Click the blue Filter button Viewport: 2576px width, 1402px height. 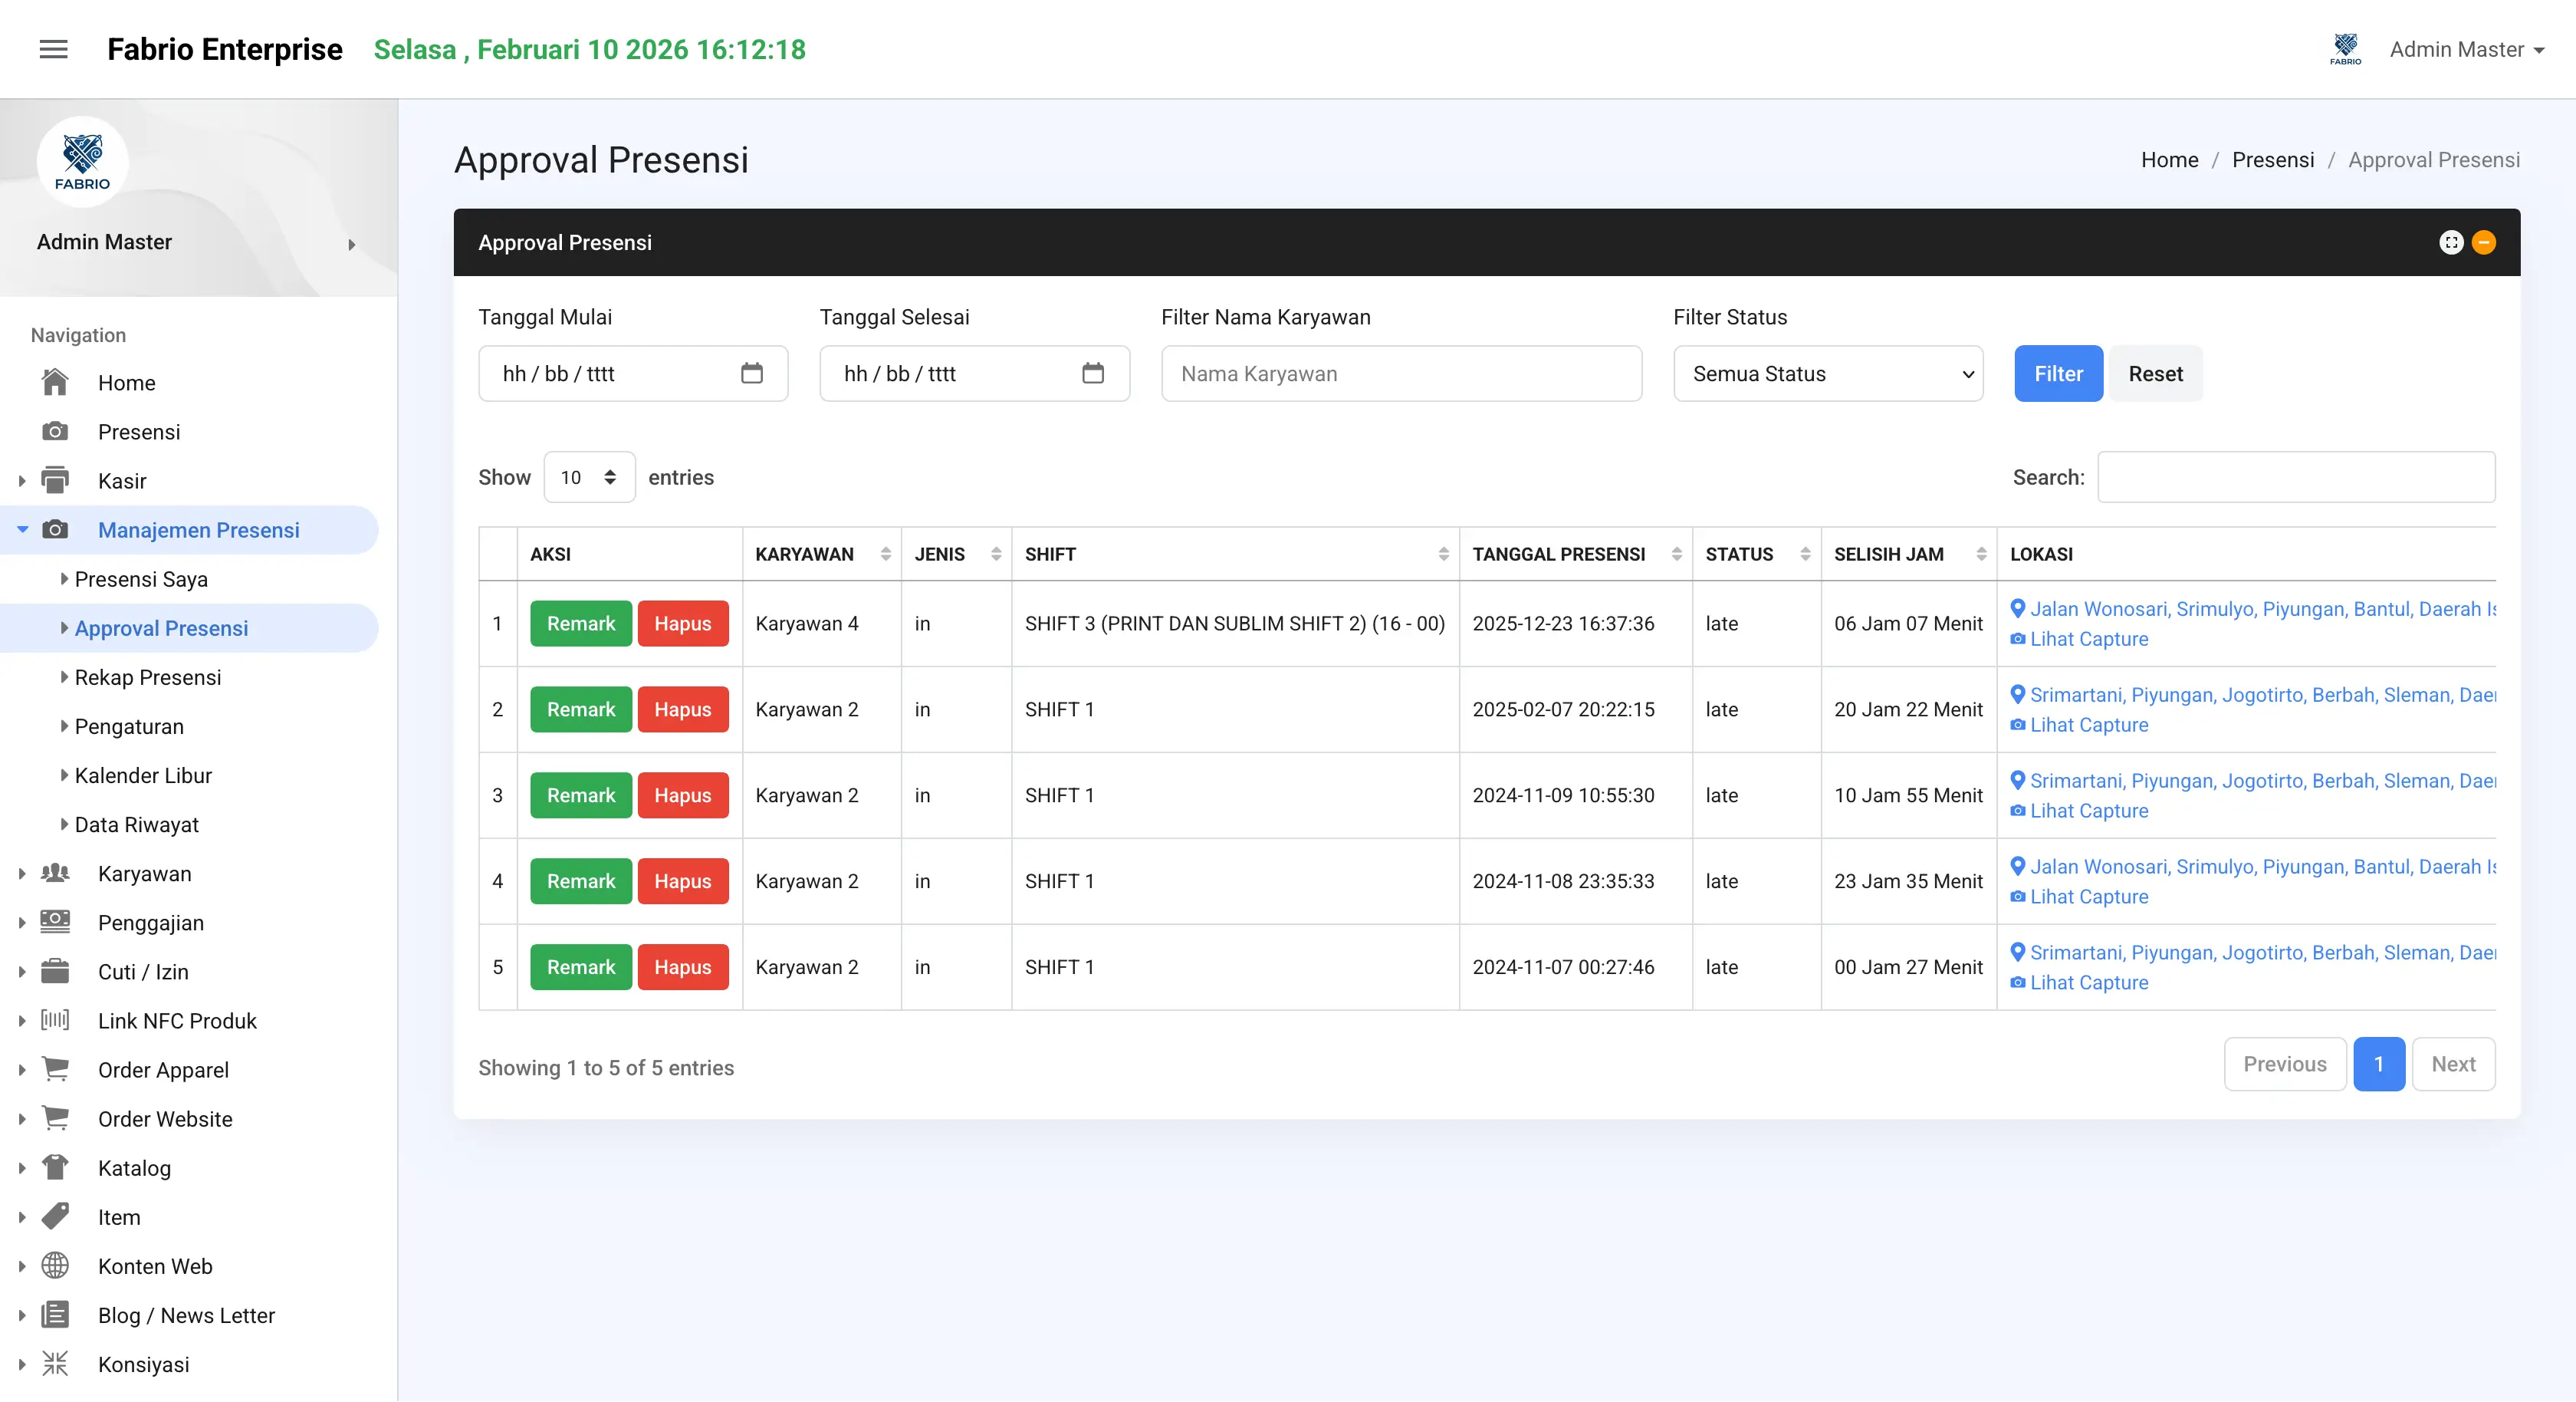coord(2058,374)
